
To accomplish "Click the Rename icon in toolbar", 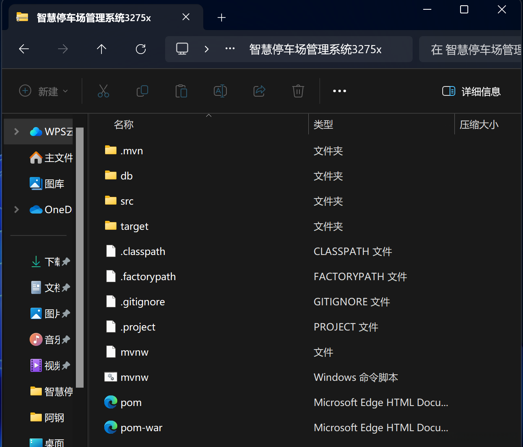I will [220, 91].
